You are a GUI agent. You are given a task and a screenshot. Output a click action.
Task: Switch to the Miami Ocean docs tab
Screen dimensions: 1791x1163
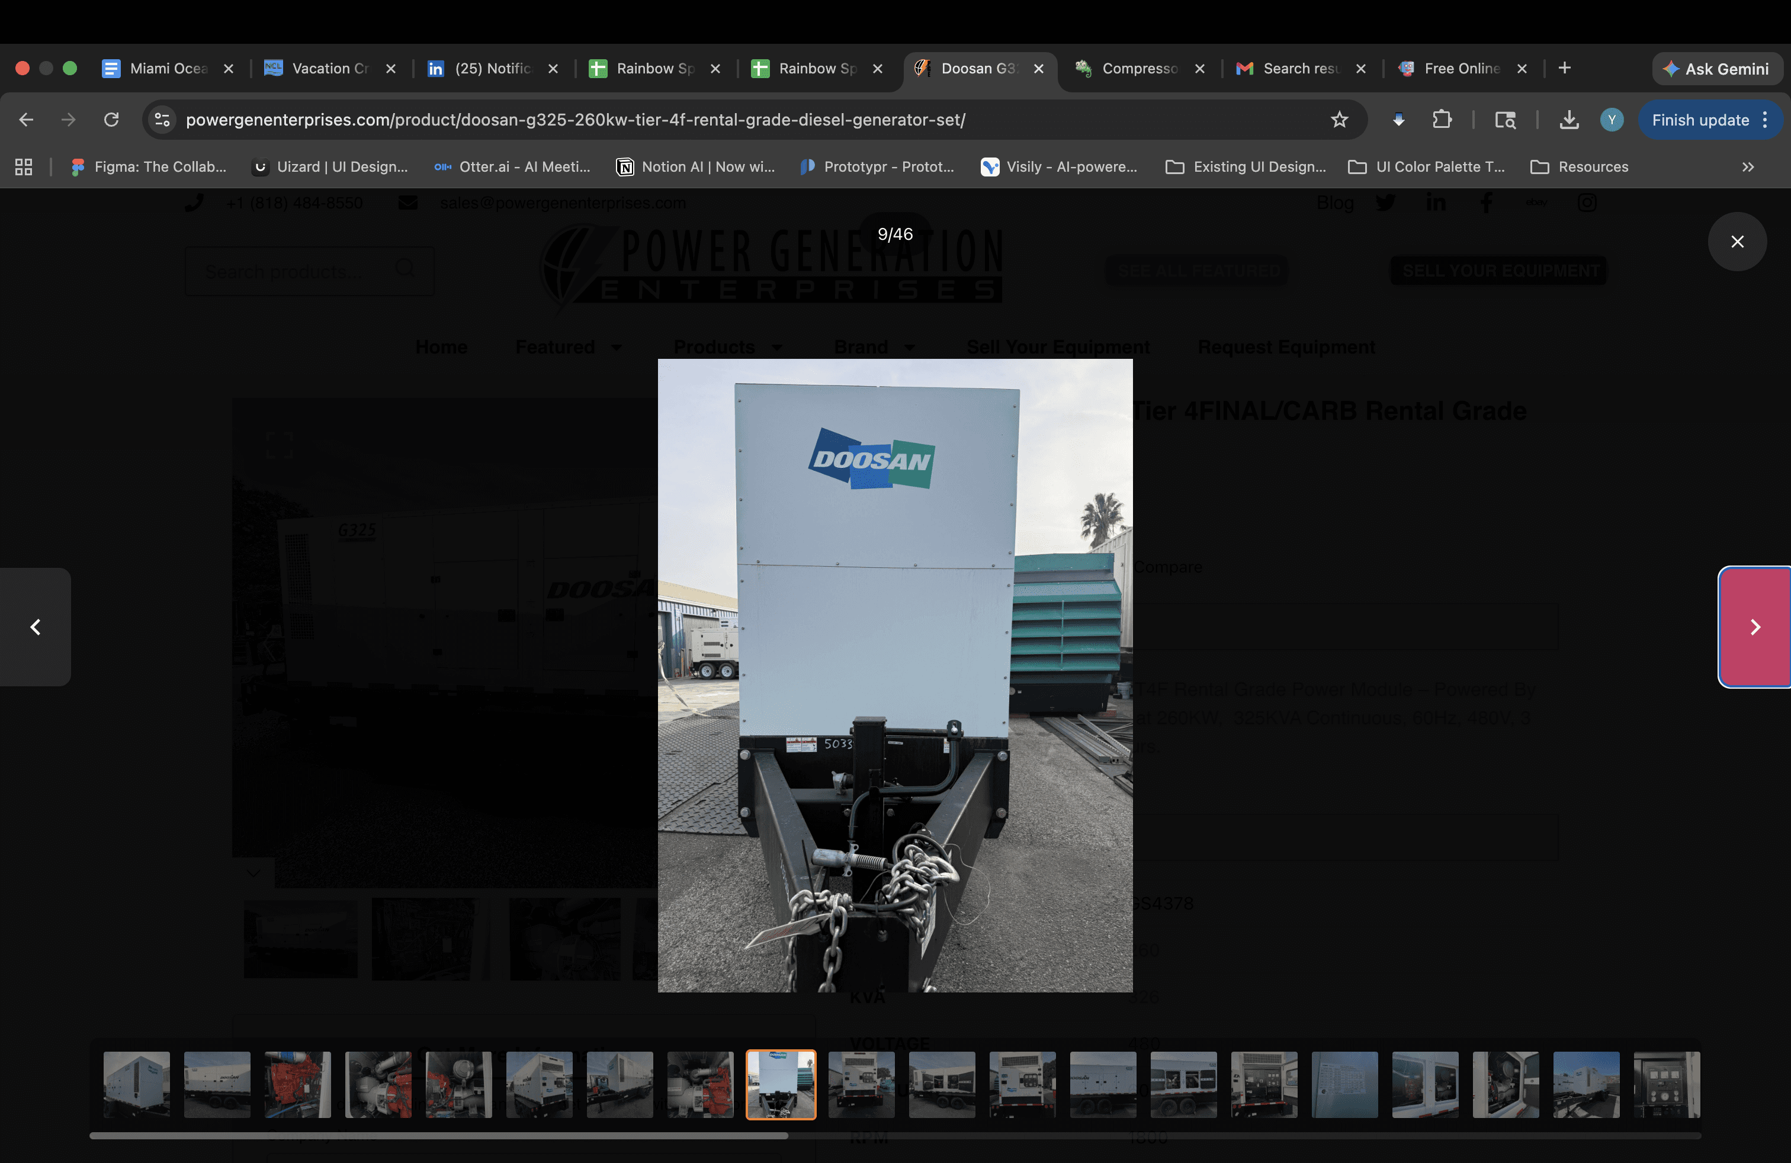(x=167, y=69)
